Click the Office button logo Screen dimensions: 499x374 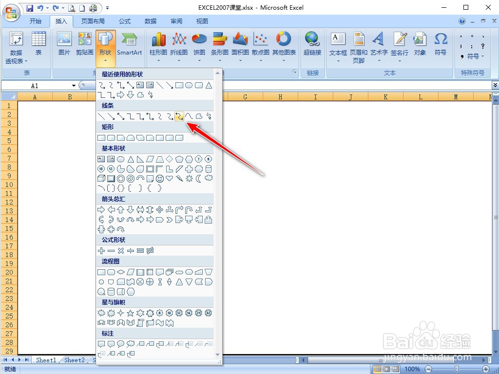point(12,13)
